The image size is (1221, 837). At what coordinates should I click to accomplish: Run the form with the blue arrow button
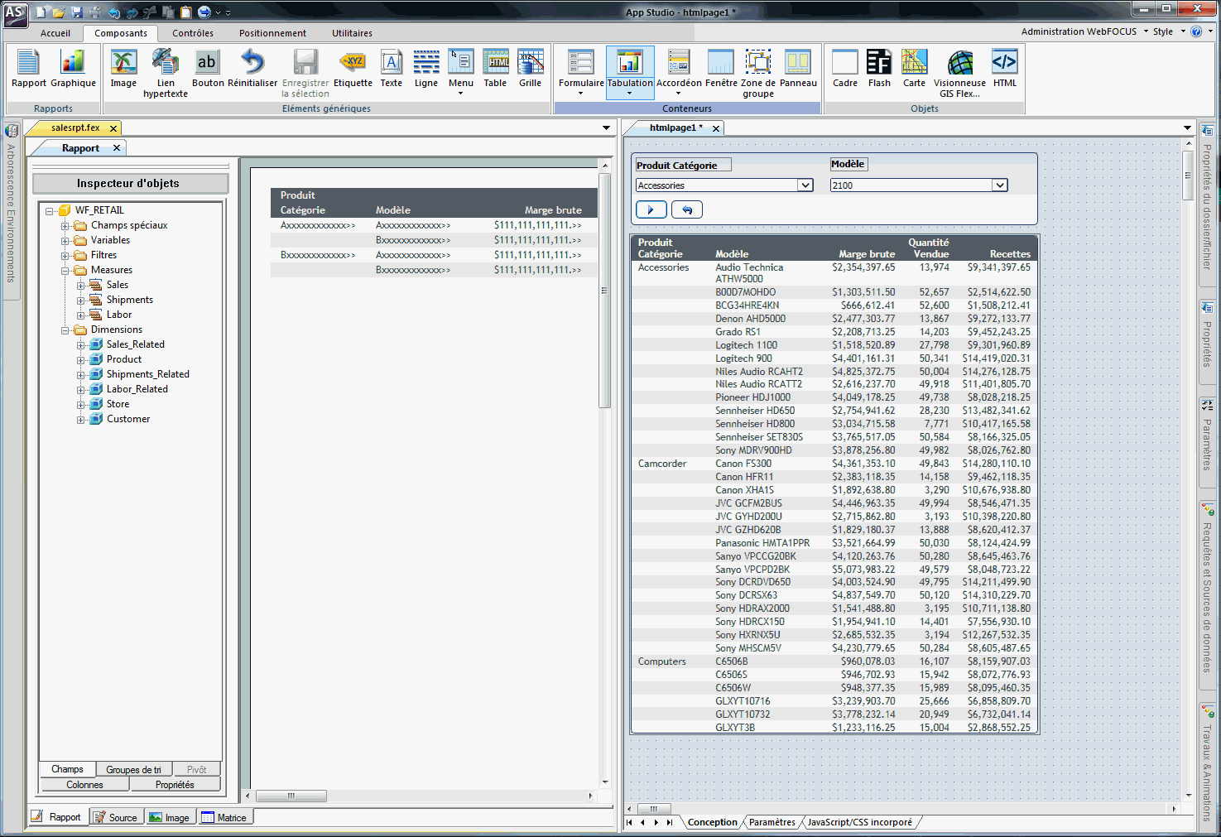tap(651, 209)
